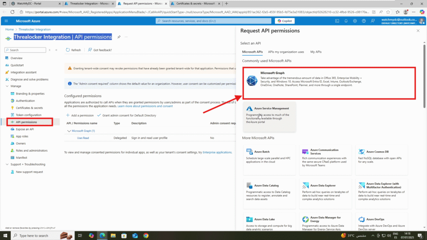Launch Copilot from the header
This screenshot has height=240, width=427.
(x=284, y=21)
